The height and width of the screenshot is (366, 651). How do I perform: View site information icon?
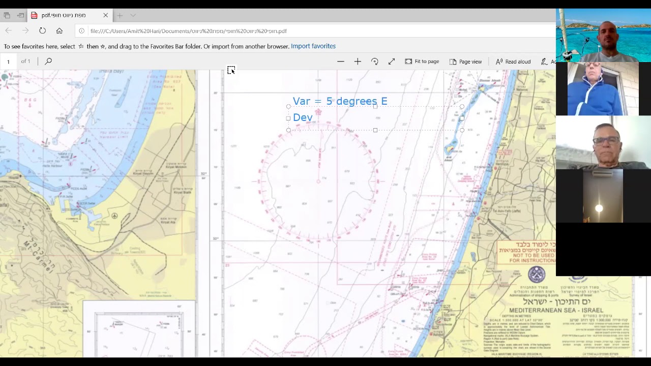(81, 31)
